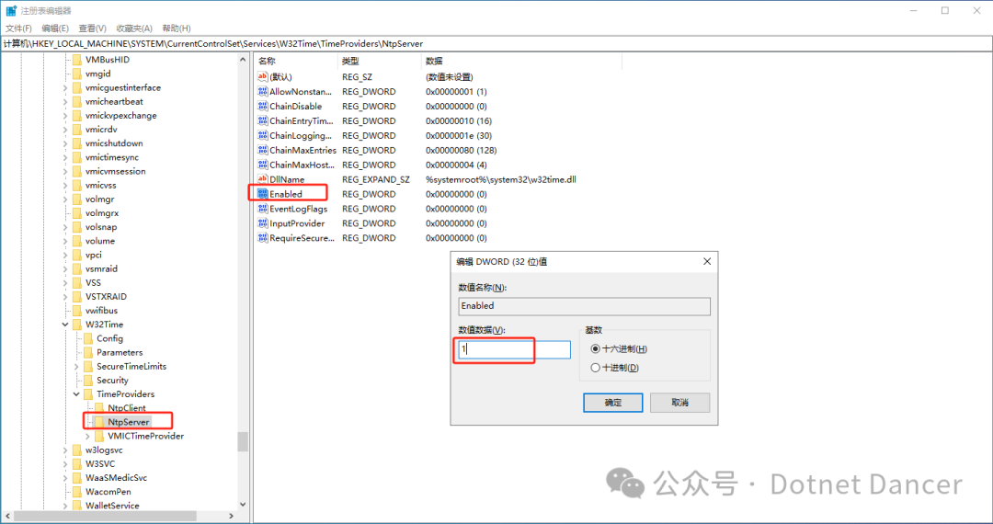Screen dimensions: 993x524
Task: Click the NtpClient folder icon
Action: coord(98,407)
